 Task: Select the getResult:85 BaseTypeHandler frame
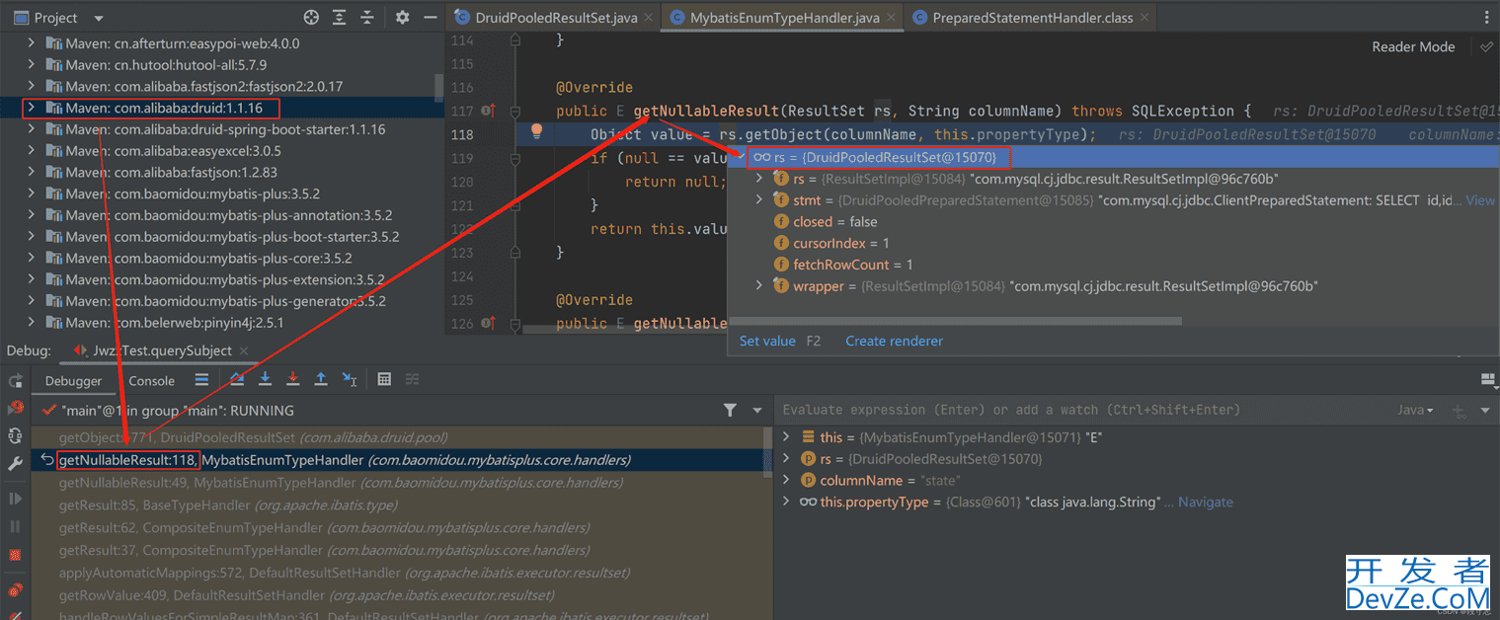(x=398, y=504)
